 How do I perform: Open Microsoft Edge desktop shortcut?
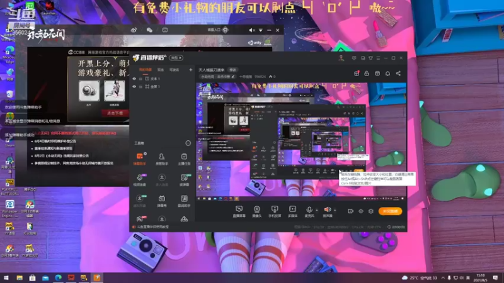[9, 55]
